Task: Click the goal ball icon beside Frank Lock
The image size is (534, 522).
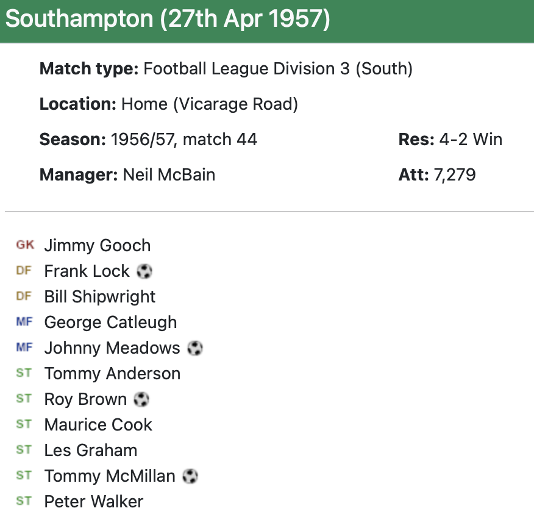Action: point(144,271)
